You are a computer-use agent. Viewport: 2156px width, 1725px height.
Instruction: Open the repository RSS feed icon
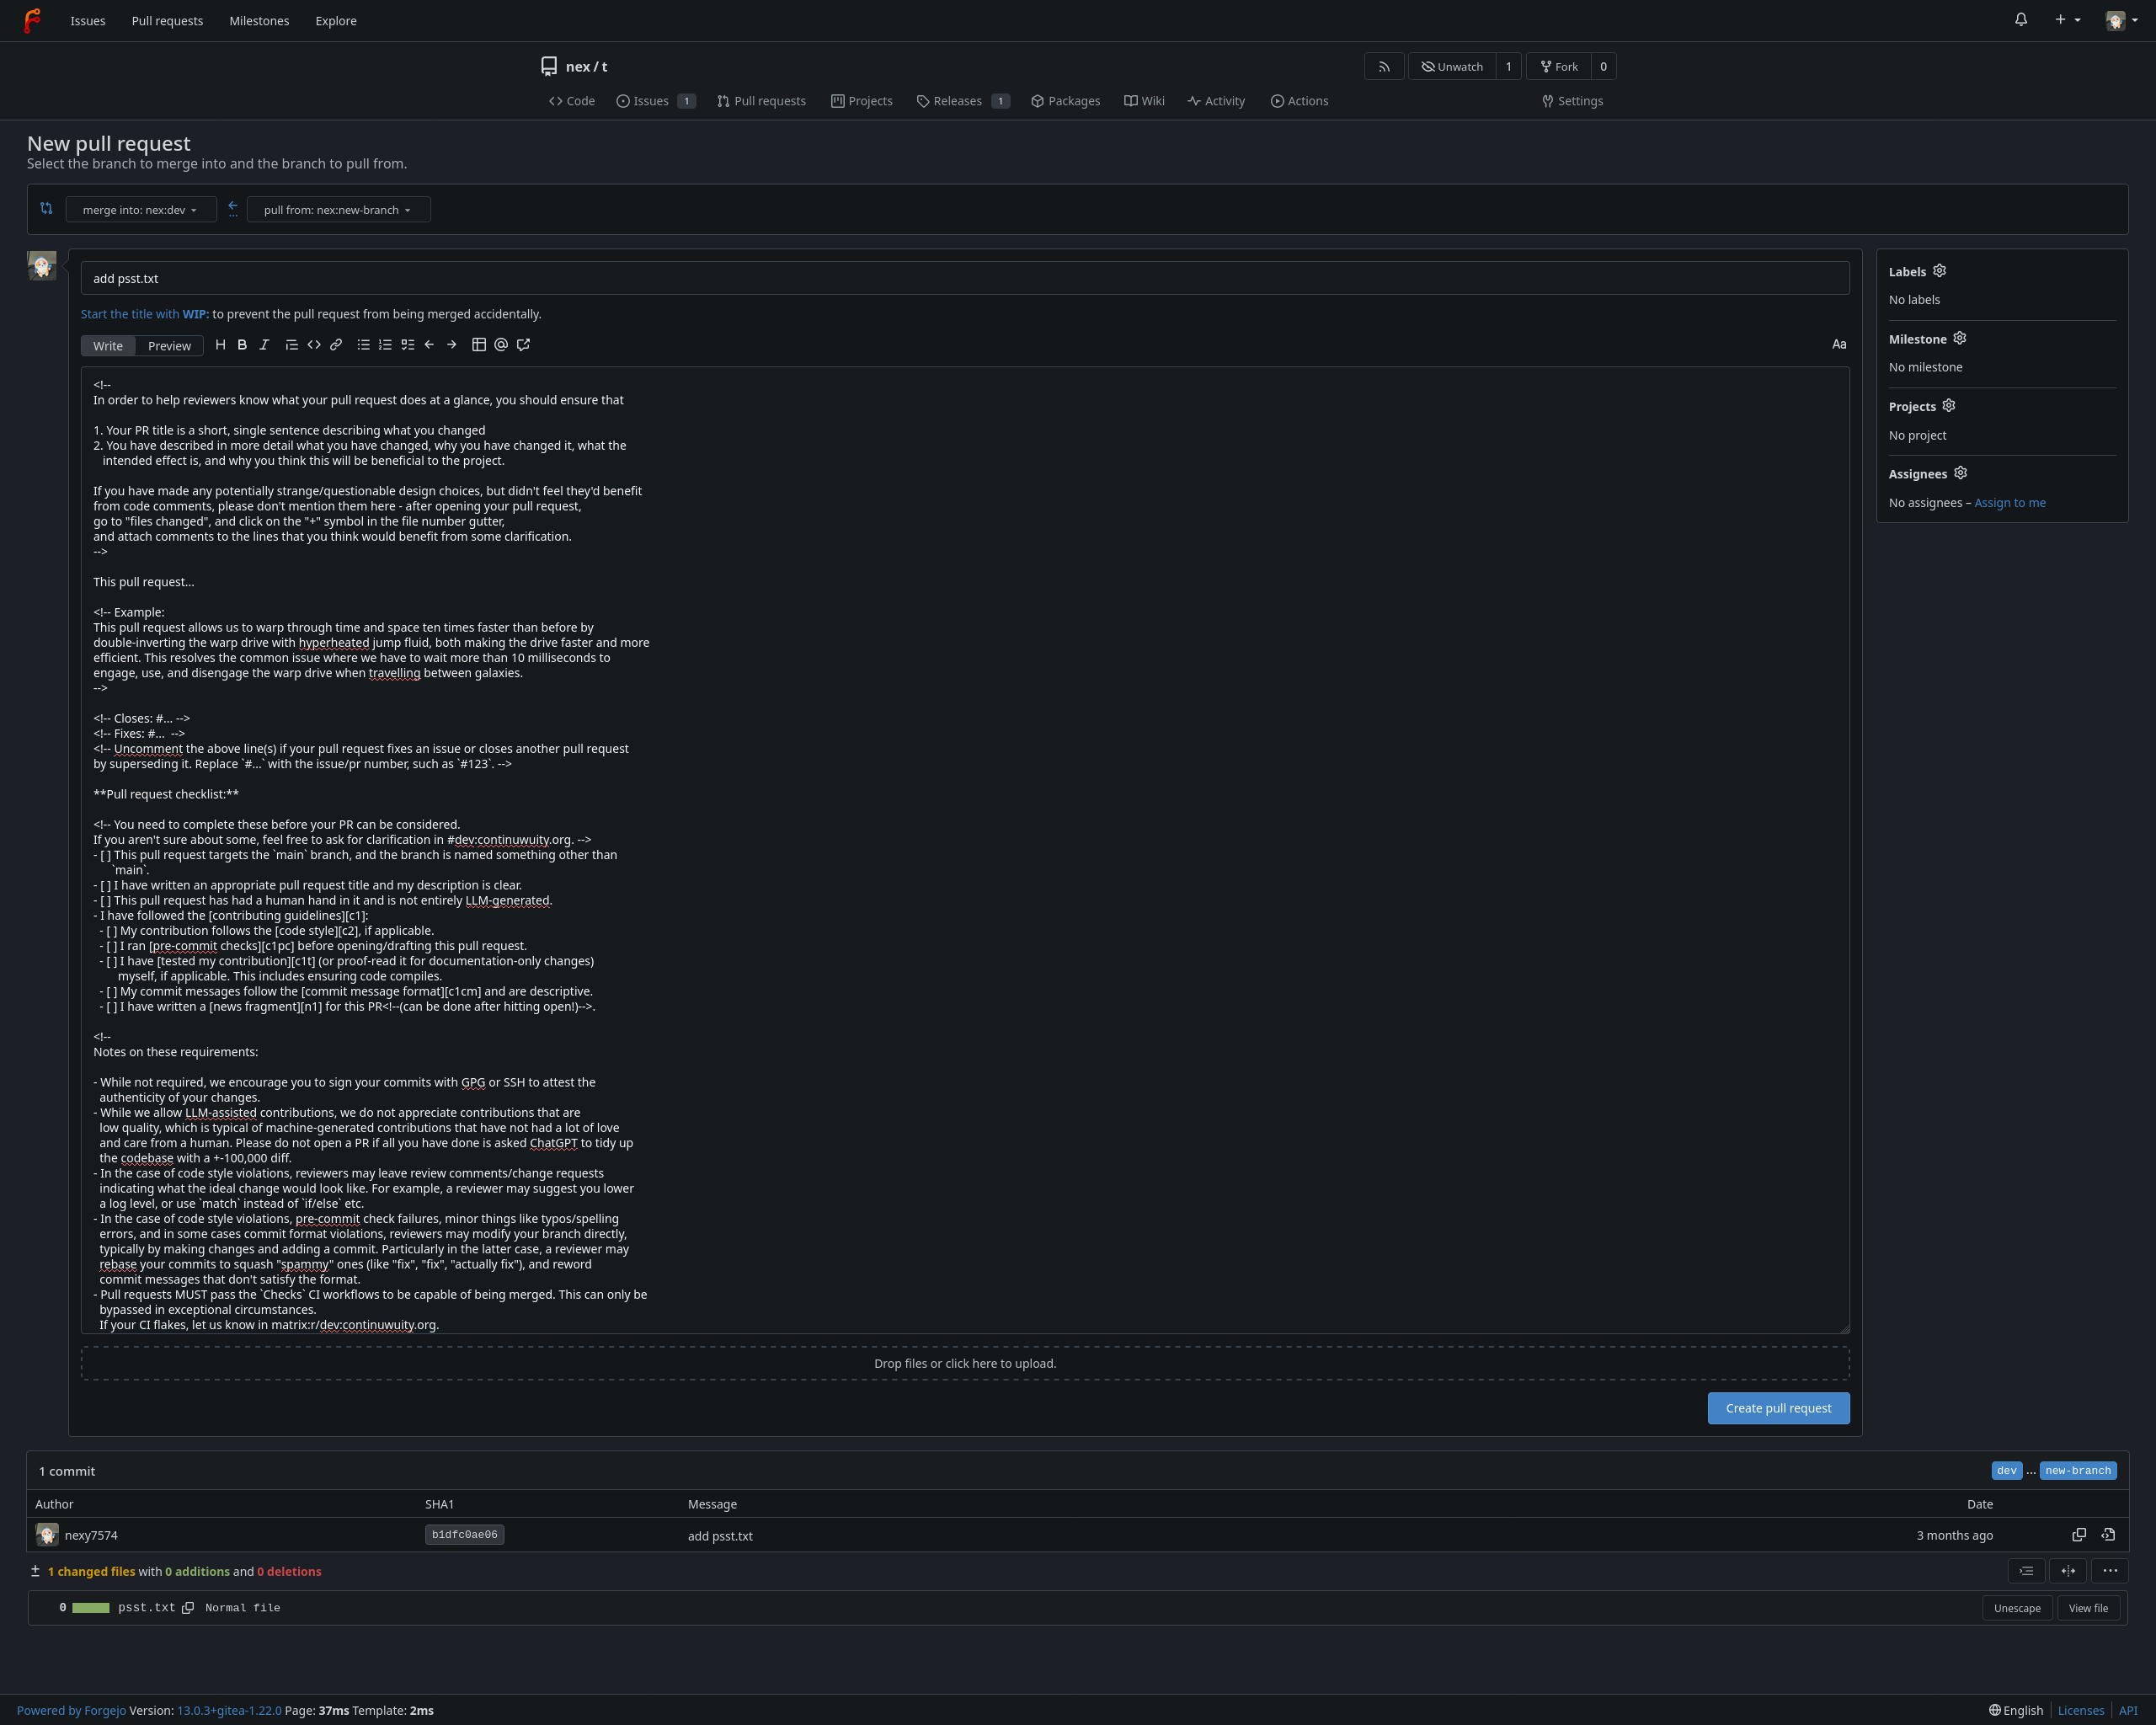[1384, 67]
